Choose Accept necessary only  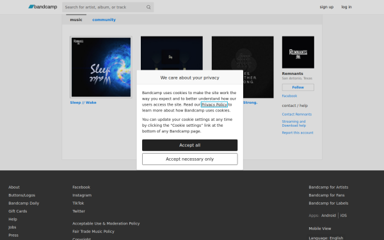pyautogui.click(x=190, y=159)
